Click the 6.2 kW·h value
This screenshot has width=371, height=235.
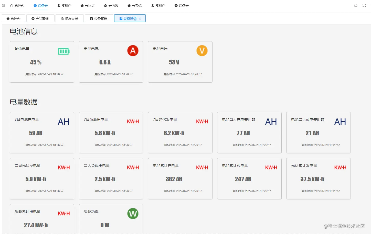coord(174,133)
